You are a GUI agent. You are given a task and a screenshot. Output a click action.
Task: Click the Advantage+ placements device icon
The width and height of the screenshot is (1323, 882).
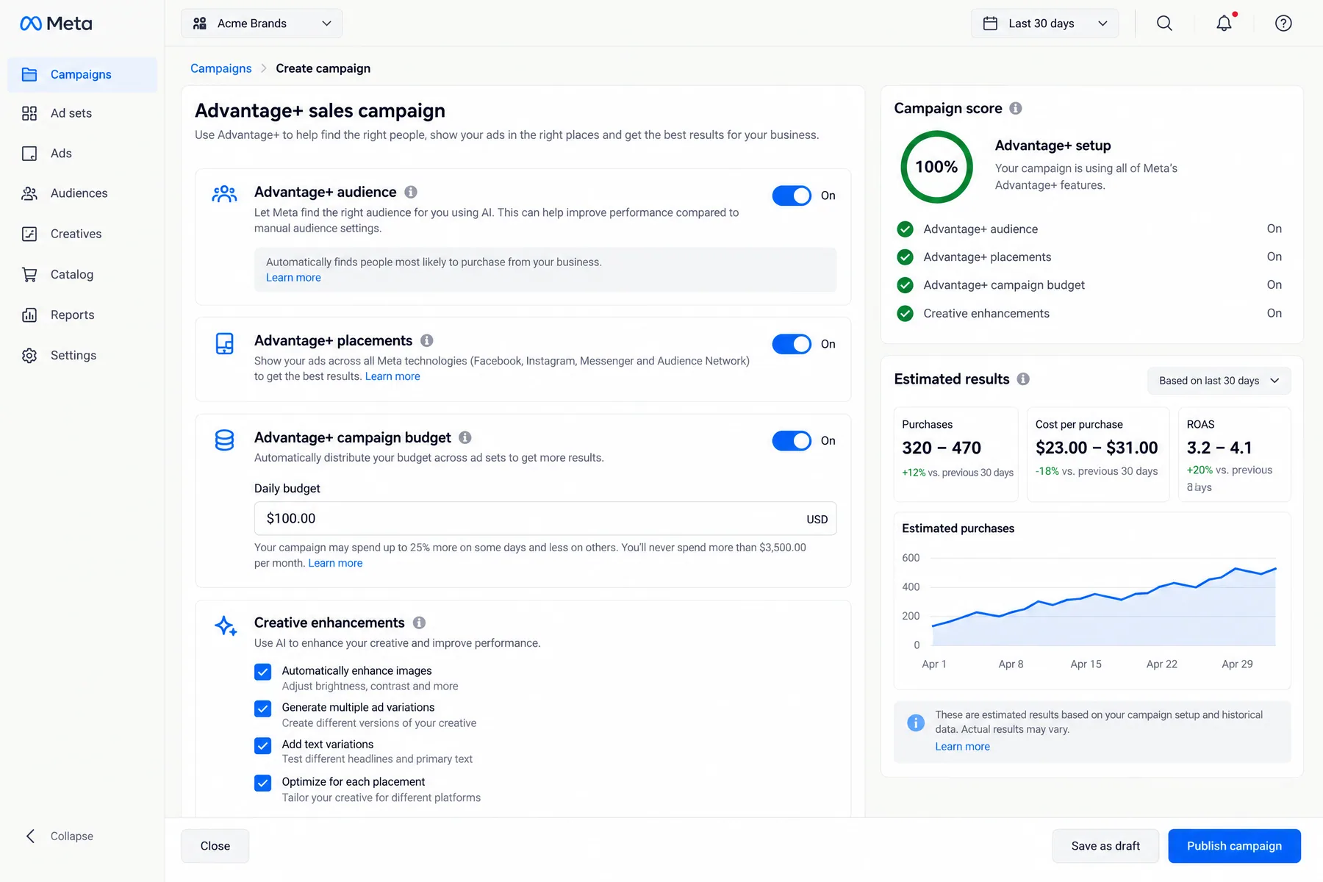click(224, 343)
